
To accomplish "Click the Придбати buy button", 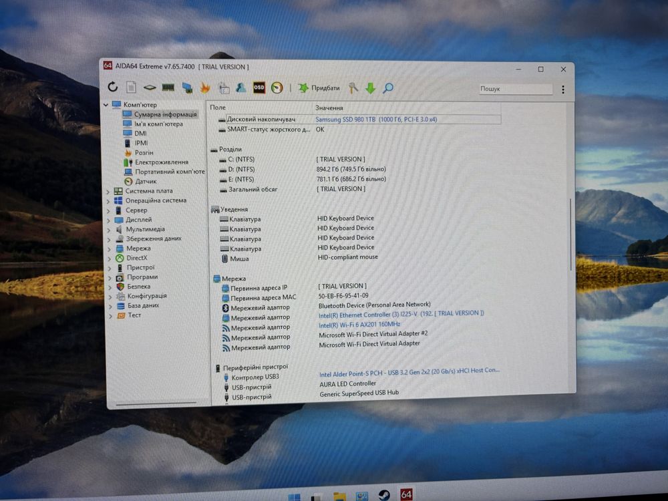I will tap(319, 88).
